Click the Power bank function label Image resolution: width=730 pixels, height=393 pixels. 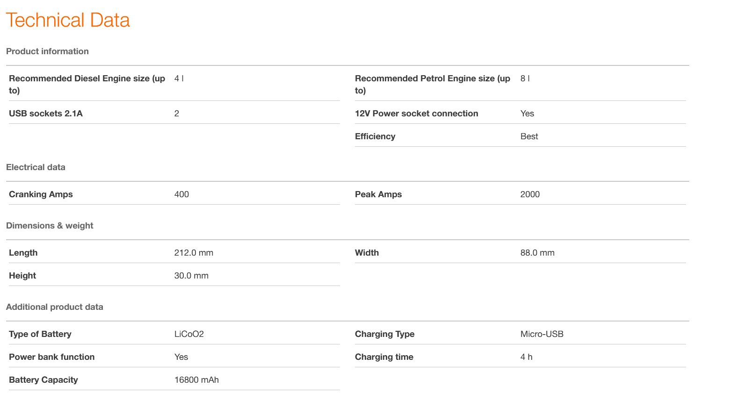(51, 357)
